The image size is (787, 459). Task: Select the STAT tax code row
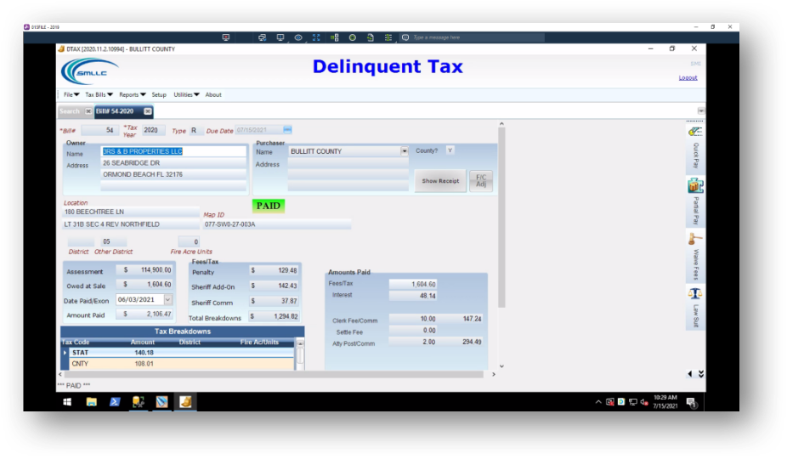coord(178,353)
